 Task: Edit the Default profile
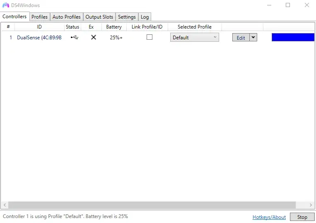[241, 37]
